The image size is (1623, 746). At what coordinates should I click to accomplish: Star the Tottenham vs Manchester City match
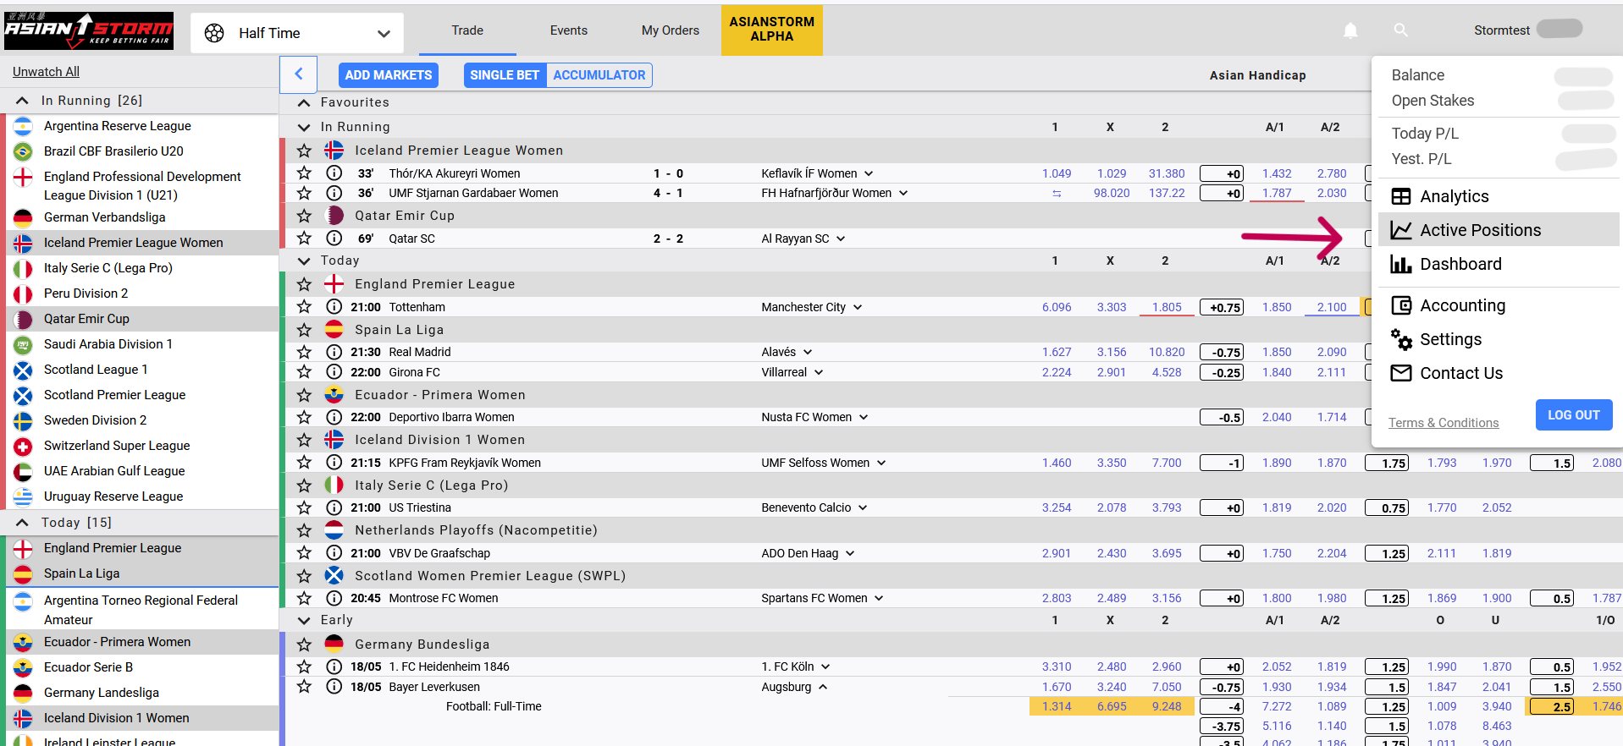[x=304, y=307]
